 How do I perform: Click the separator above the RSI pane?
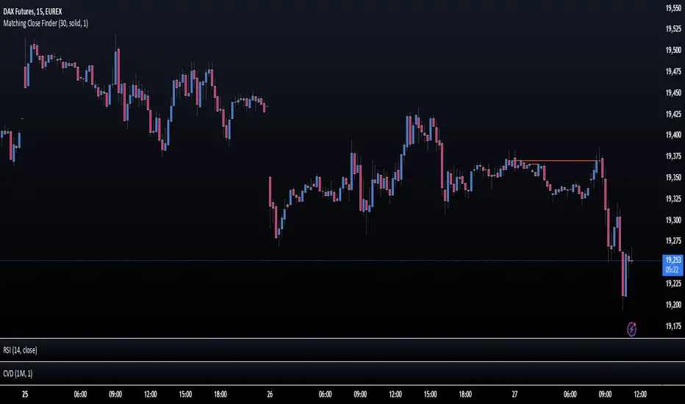(x=342, y=338)
